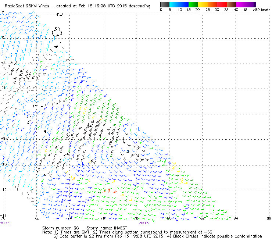Click the brown 35-40 knots legend swatch
Viewport: 272px width, 239px height.
(x=232, y=4)
